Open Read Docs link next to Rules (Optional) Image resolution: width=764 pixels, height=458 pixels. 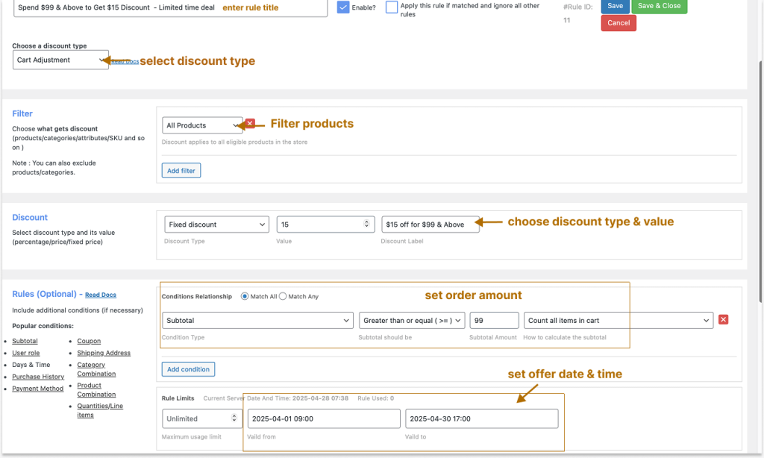pyautogui.click(x=101, y=295)
